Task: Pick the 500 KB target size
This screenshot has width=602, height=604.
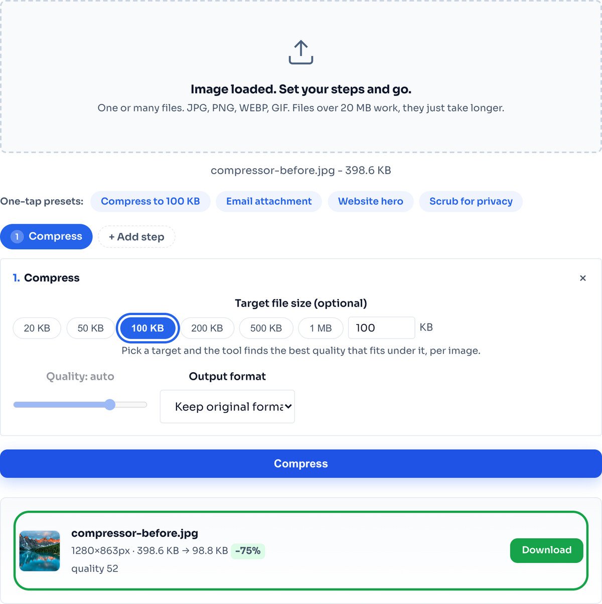Action: [x=266, y=328]
